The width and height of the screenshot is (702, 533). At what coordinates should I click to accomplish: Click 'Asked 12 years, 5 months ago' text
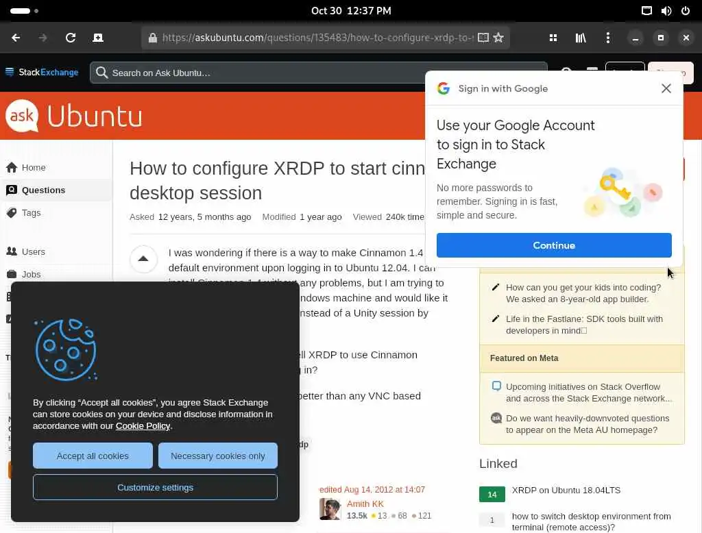191,217
